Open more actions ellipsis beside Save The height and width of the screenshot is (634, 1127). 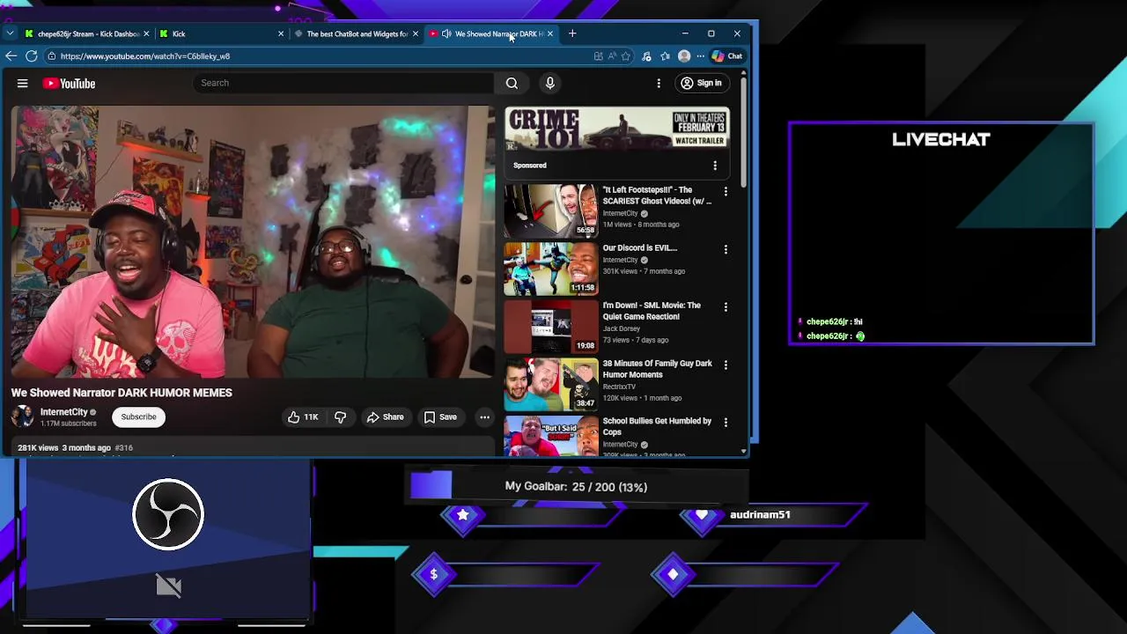click(484, 417)
